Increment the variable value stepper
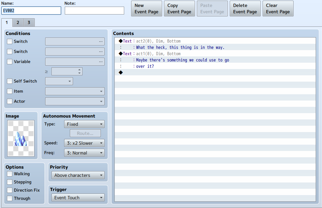Image resolution: width=322 pixels, height=208 pixels. [80, 70]
